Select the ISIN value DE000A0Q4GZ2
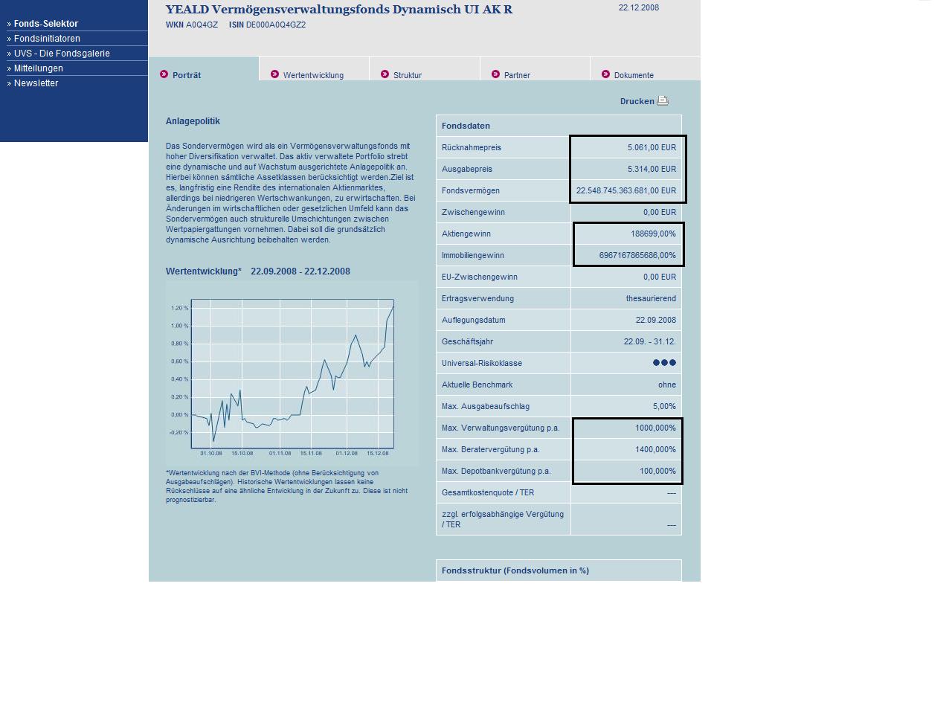This screenshot has height=714, width=952. pos(275,25)
